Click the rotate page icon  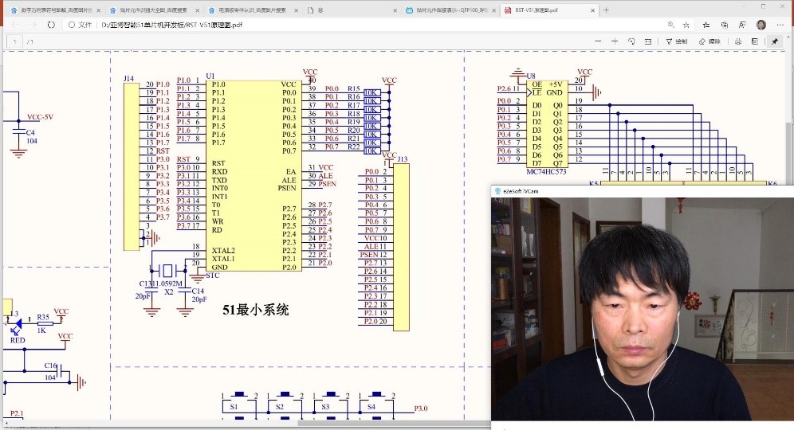click(x=631, y=41)
